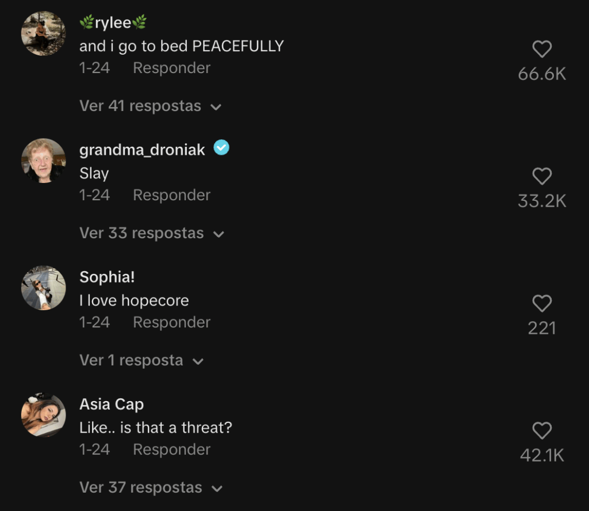589x511 pixels.
Task: Click Responder under Sophia's comment
Action: 171,322
